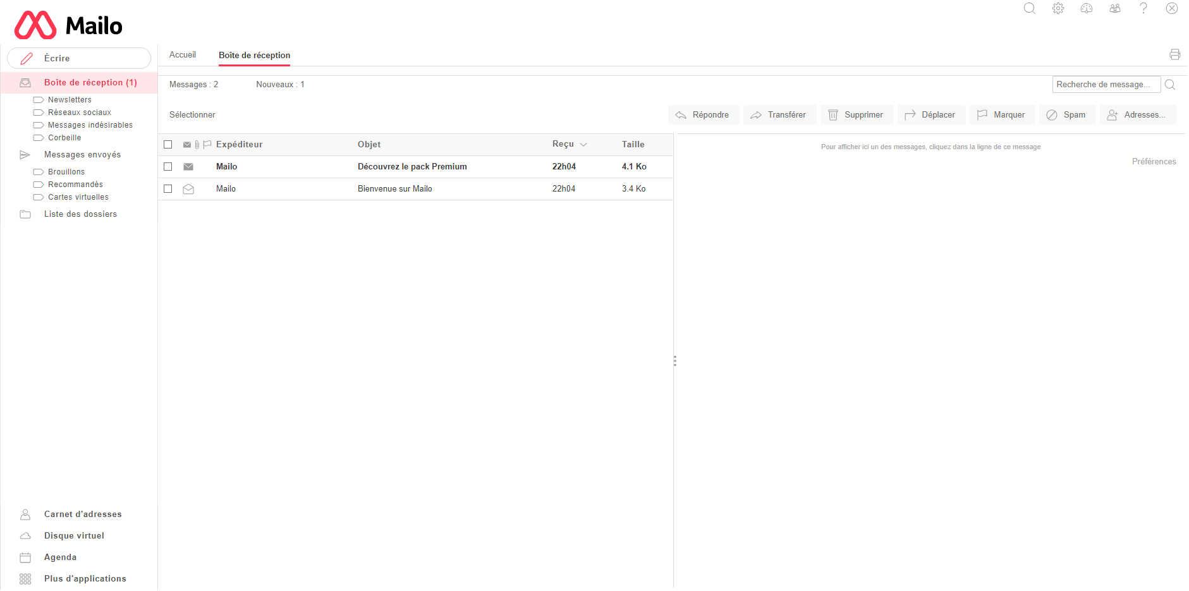Open the Réseaux sociaux folder
The image size is (1189, 591).
[x=80, y=113]
